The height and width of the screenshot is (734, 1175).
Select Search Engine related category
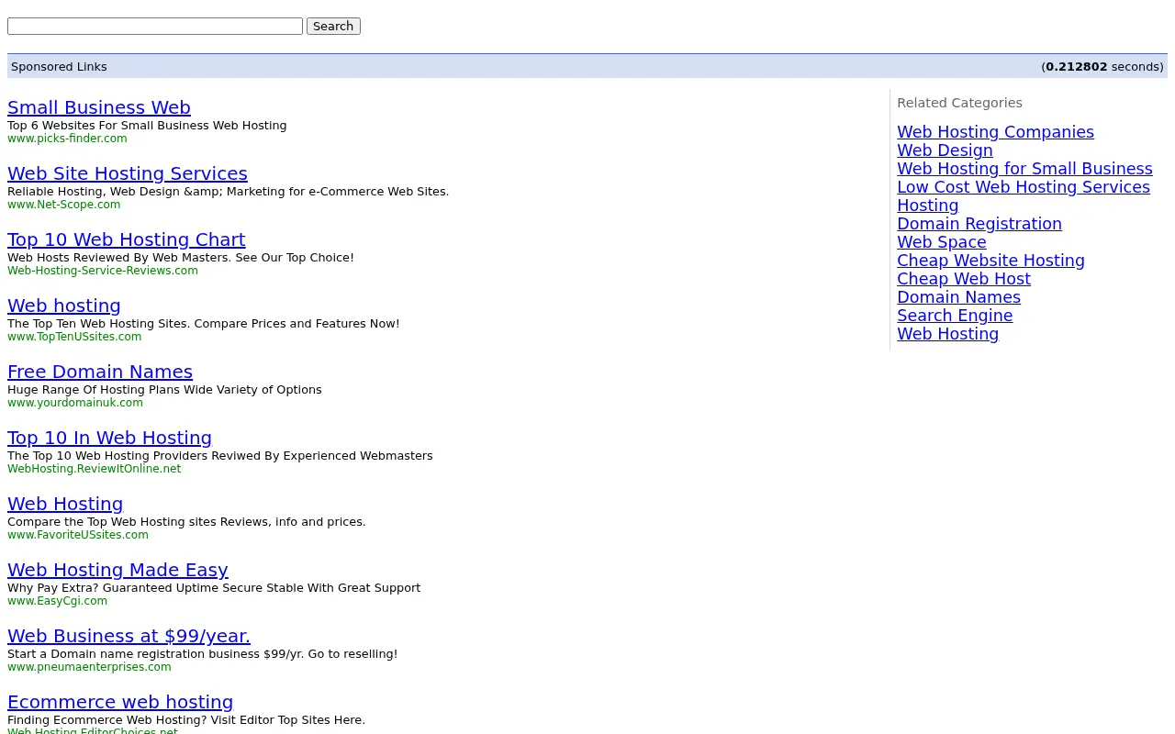click(955, 316)
